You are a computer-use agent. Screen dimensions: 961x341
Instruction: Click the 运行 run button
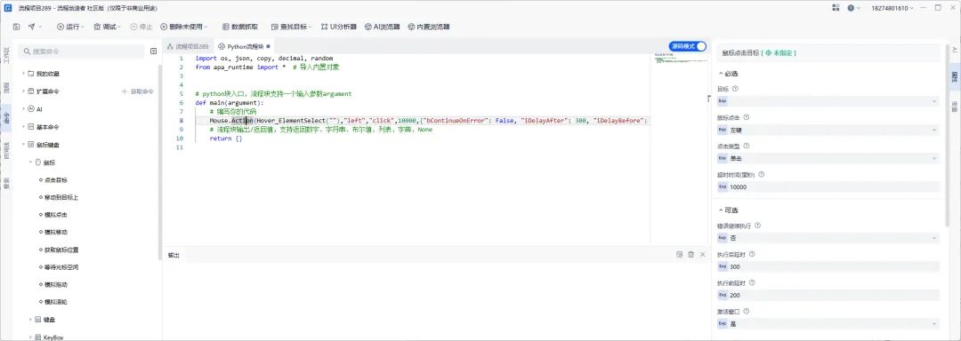(x=68, y=27)
